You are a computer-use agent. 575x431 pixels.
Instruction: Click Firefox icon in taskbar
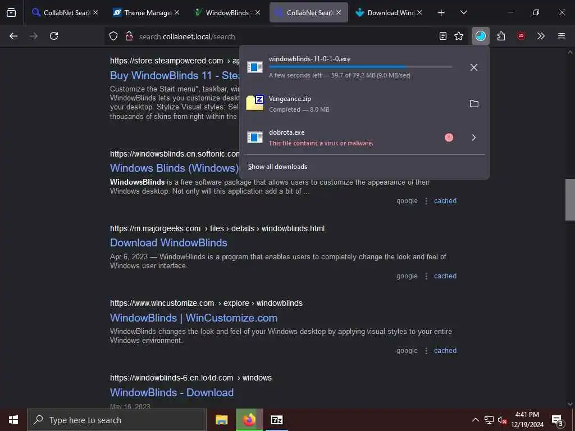point(249,420)
